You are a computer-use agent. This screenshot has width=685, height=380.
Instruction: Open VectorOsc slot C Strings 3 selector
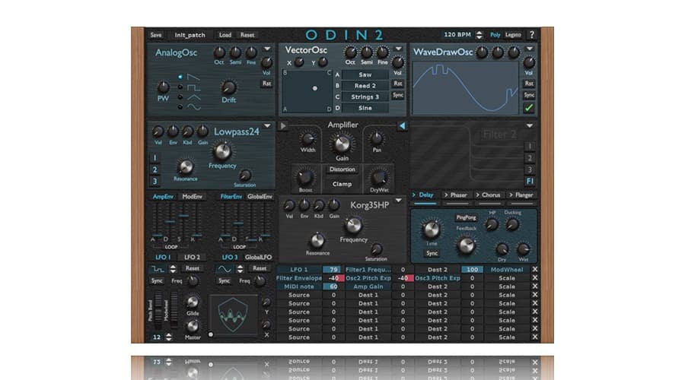point(365,97)
